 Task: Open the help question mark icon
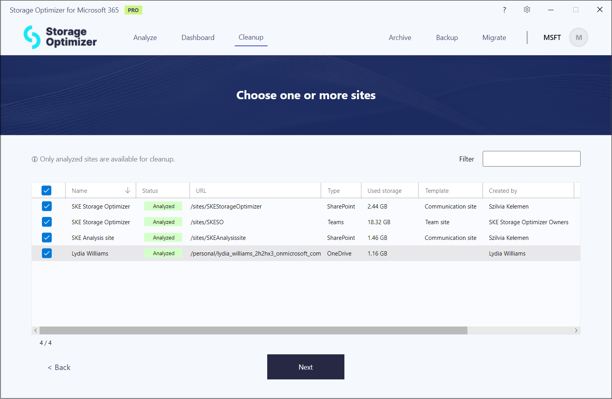point(504,10)
